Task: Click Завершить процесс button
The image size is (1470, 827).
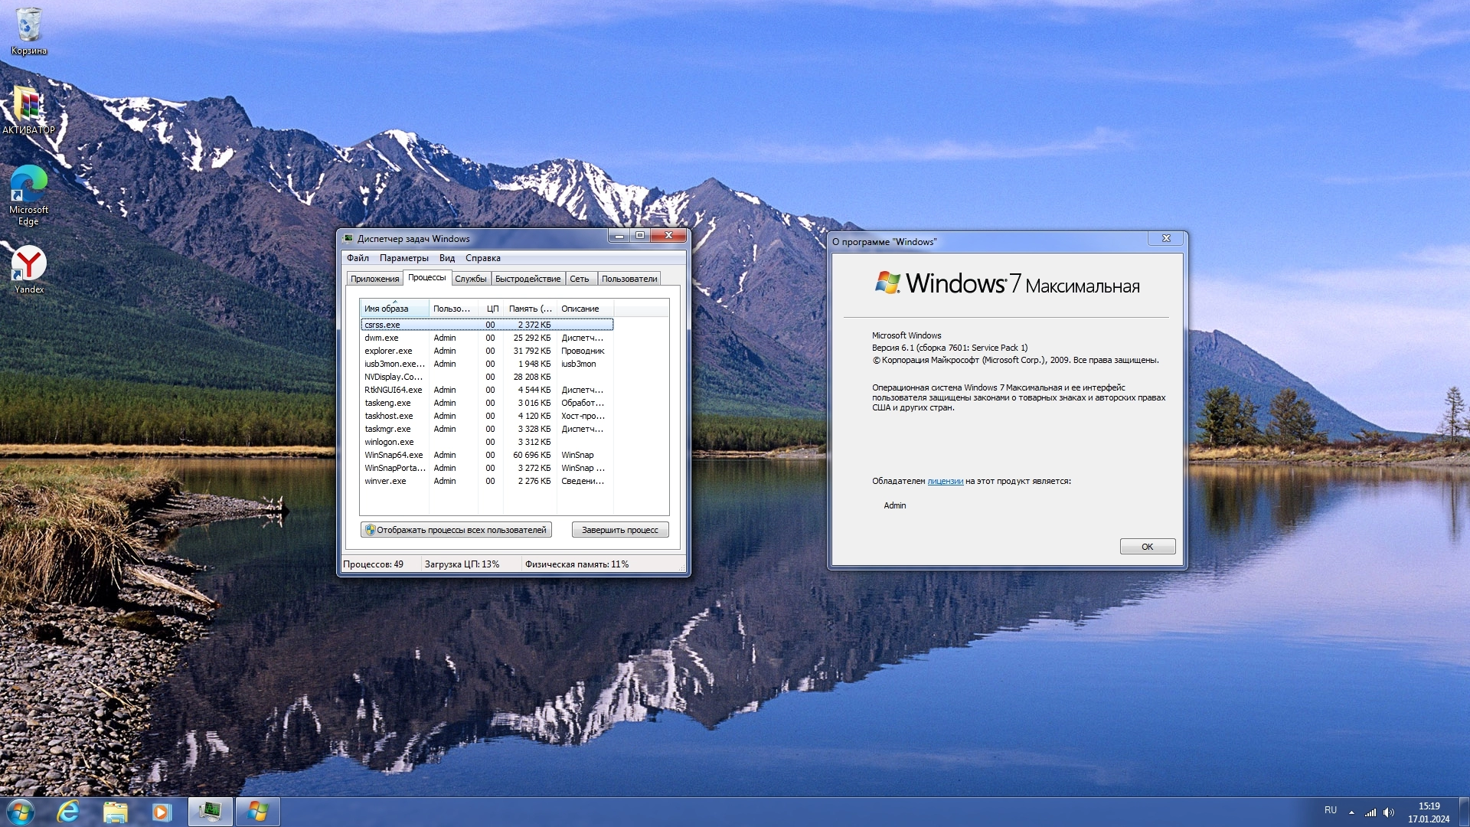Action: click(619, 530)
